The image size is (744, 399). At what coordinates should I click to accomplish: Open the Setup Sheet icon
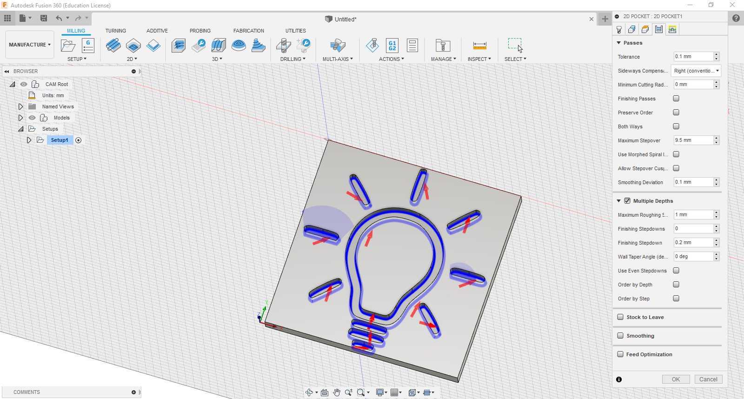tap(412, 46)
